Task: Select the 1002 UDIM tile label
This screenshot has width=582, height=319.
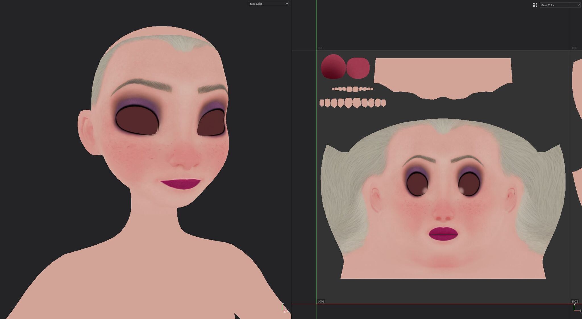Action: pos(574,301)
